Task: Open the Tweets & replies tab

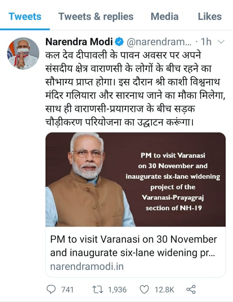Action: tap(96, 16)
